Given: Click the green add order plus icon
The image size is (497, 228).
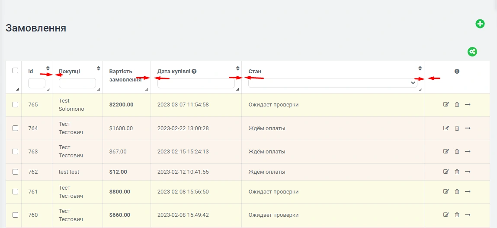Looking at the screenshot, I should (480, 24).
